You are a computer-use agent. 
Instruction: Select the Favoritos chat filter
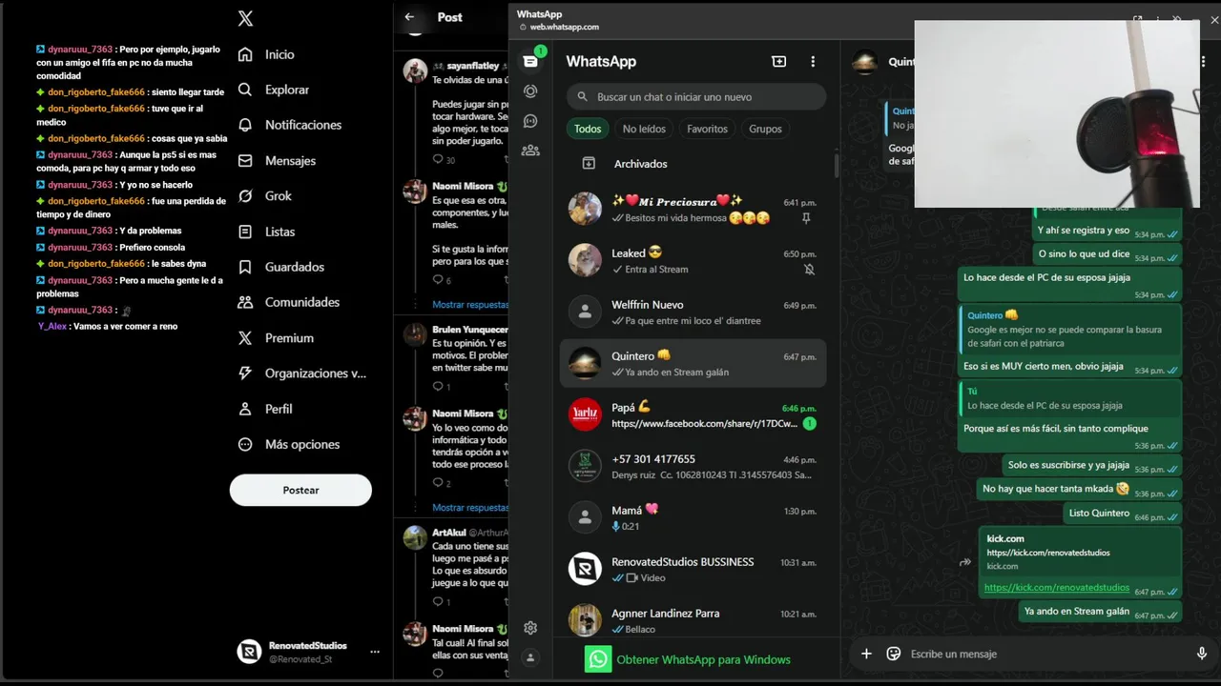(x=707, y=129)
